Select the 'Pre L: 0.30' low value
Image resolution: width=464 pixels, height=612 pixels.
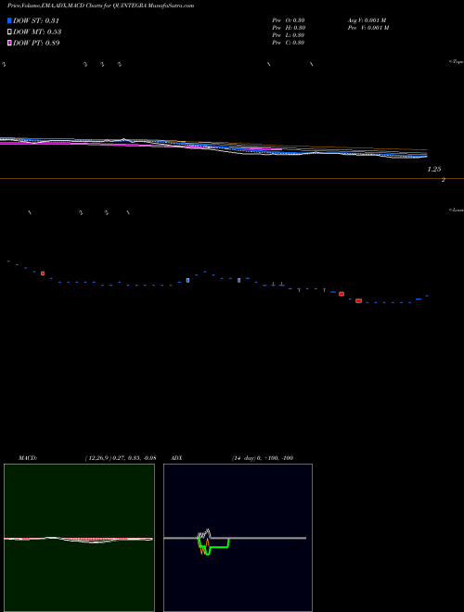coord(289,35)
